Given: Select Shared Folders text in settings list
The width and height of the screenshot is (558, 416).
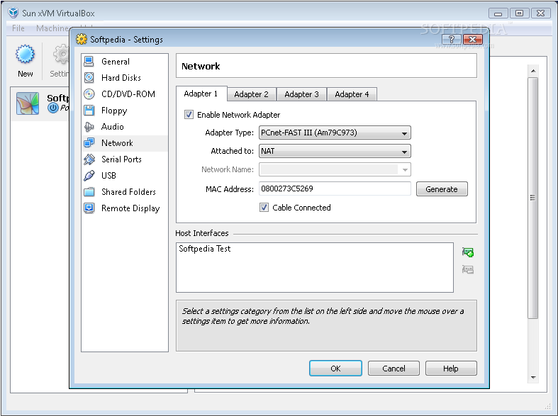Looking at the screenshot, I should (128, 192).
